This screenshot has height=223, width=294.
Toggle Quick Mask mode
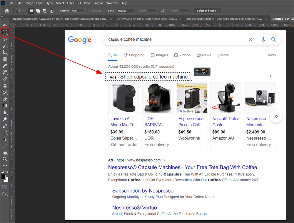(5, 187)
